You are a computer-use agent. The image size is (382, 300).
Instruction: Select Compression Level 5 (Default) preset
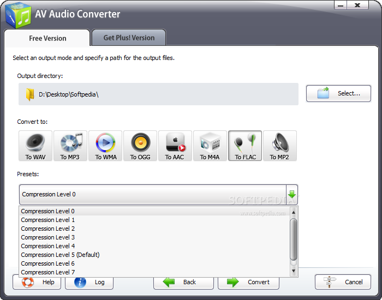tap(154, 255)
